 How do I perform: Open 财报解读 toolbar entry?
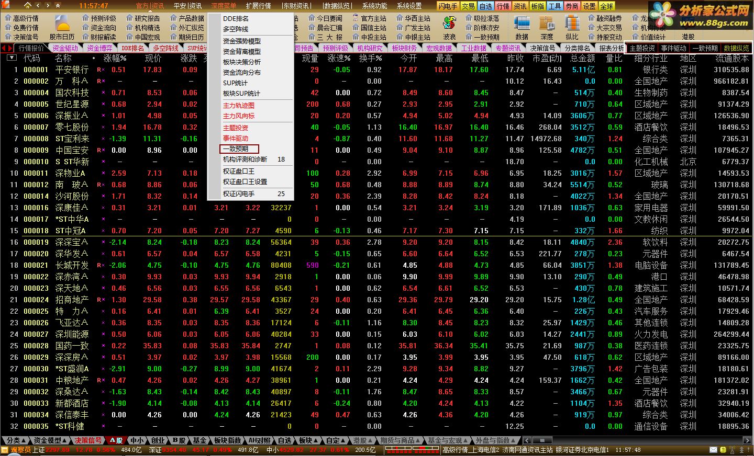(x=99, y=37)
